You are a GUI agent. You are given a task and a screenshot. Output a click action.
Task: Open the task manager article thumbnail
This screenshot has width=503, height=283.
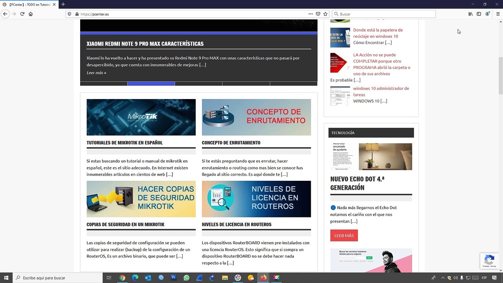[x=340, y=96]
